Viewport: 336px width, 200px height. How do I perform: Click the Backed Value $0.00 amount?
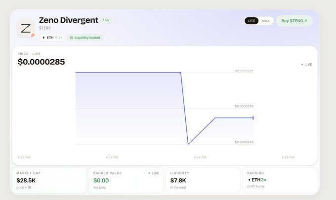101,181
